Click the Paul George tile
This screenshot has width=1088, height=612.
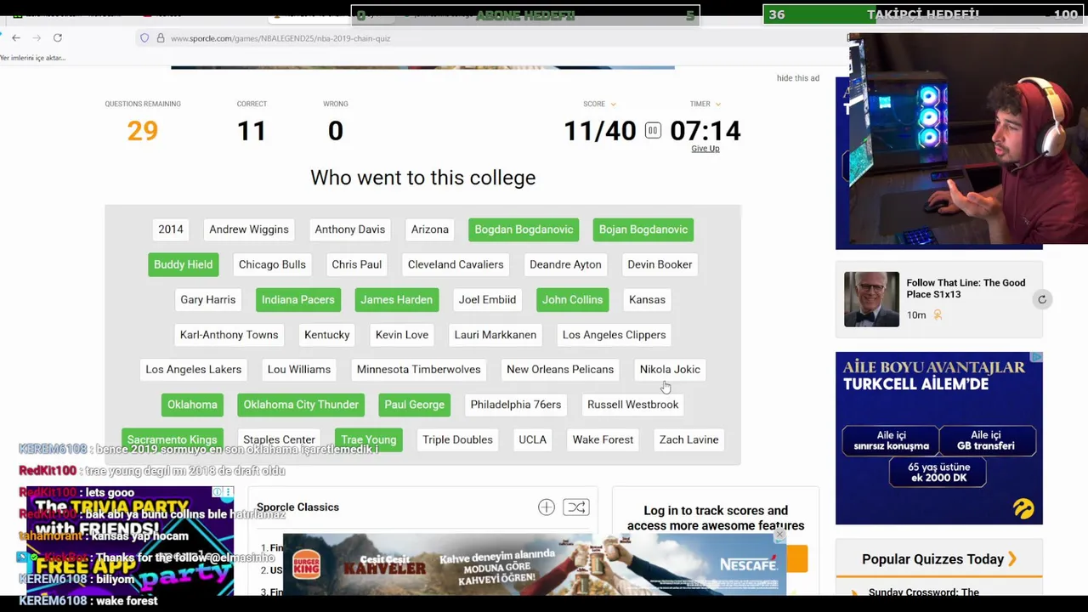pyautogui.click(x=415, y=405)
